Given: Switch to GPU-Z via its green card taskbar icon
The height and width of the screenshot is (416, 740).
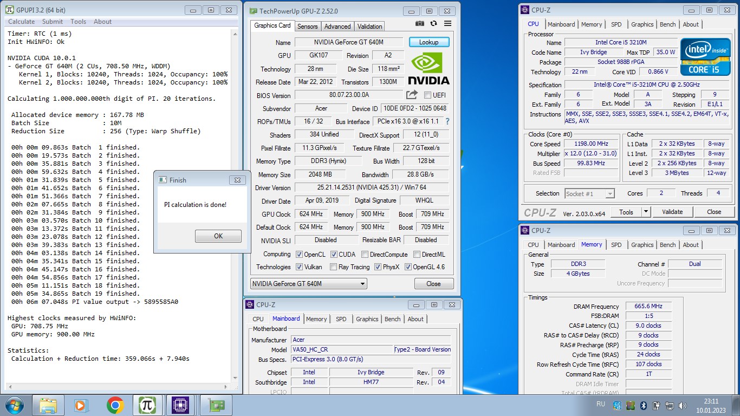Looking at the screenshot, I should coord(216,405).
